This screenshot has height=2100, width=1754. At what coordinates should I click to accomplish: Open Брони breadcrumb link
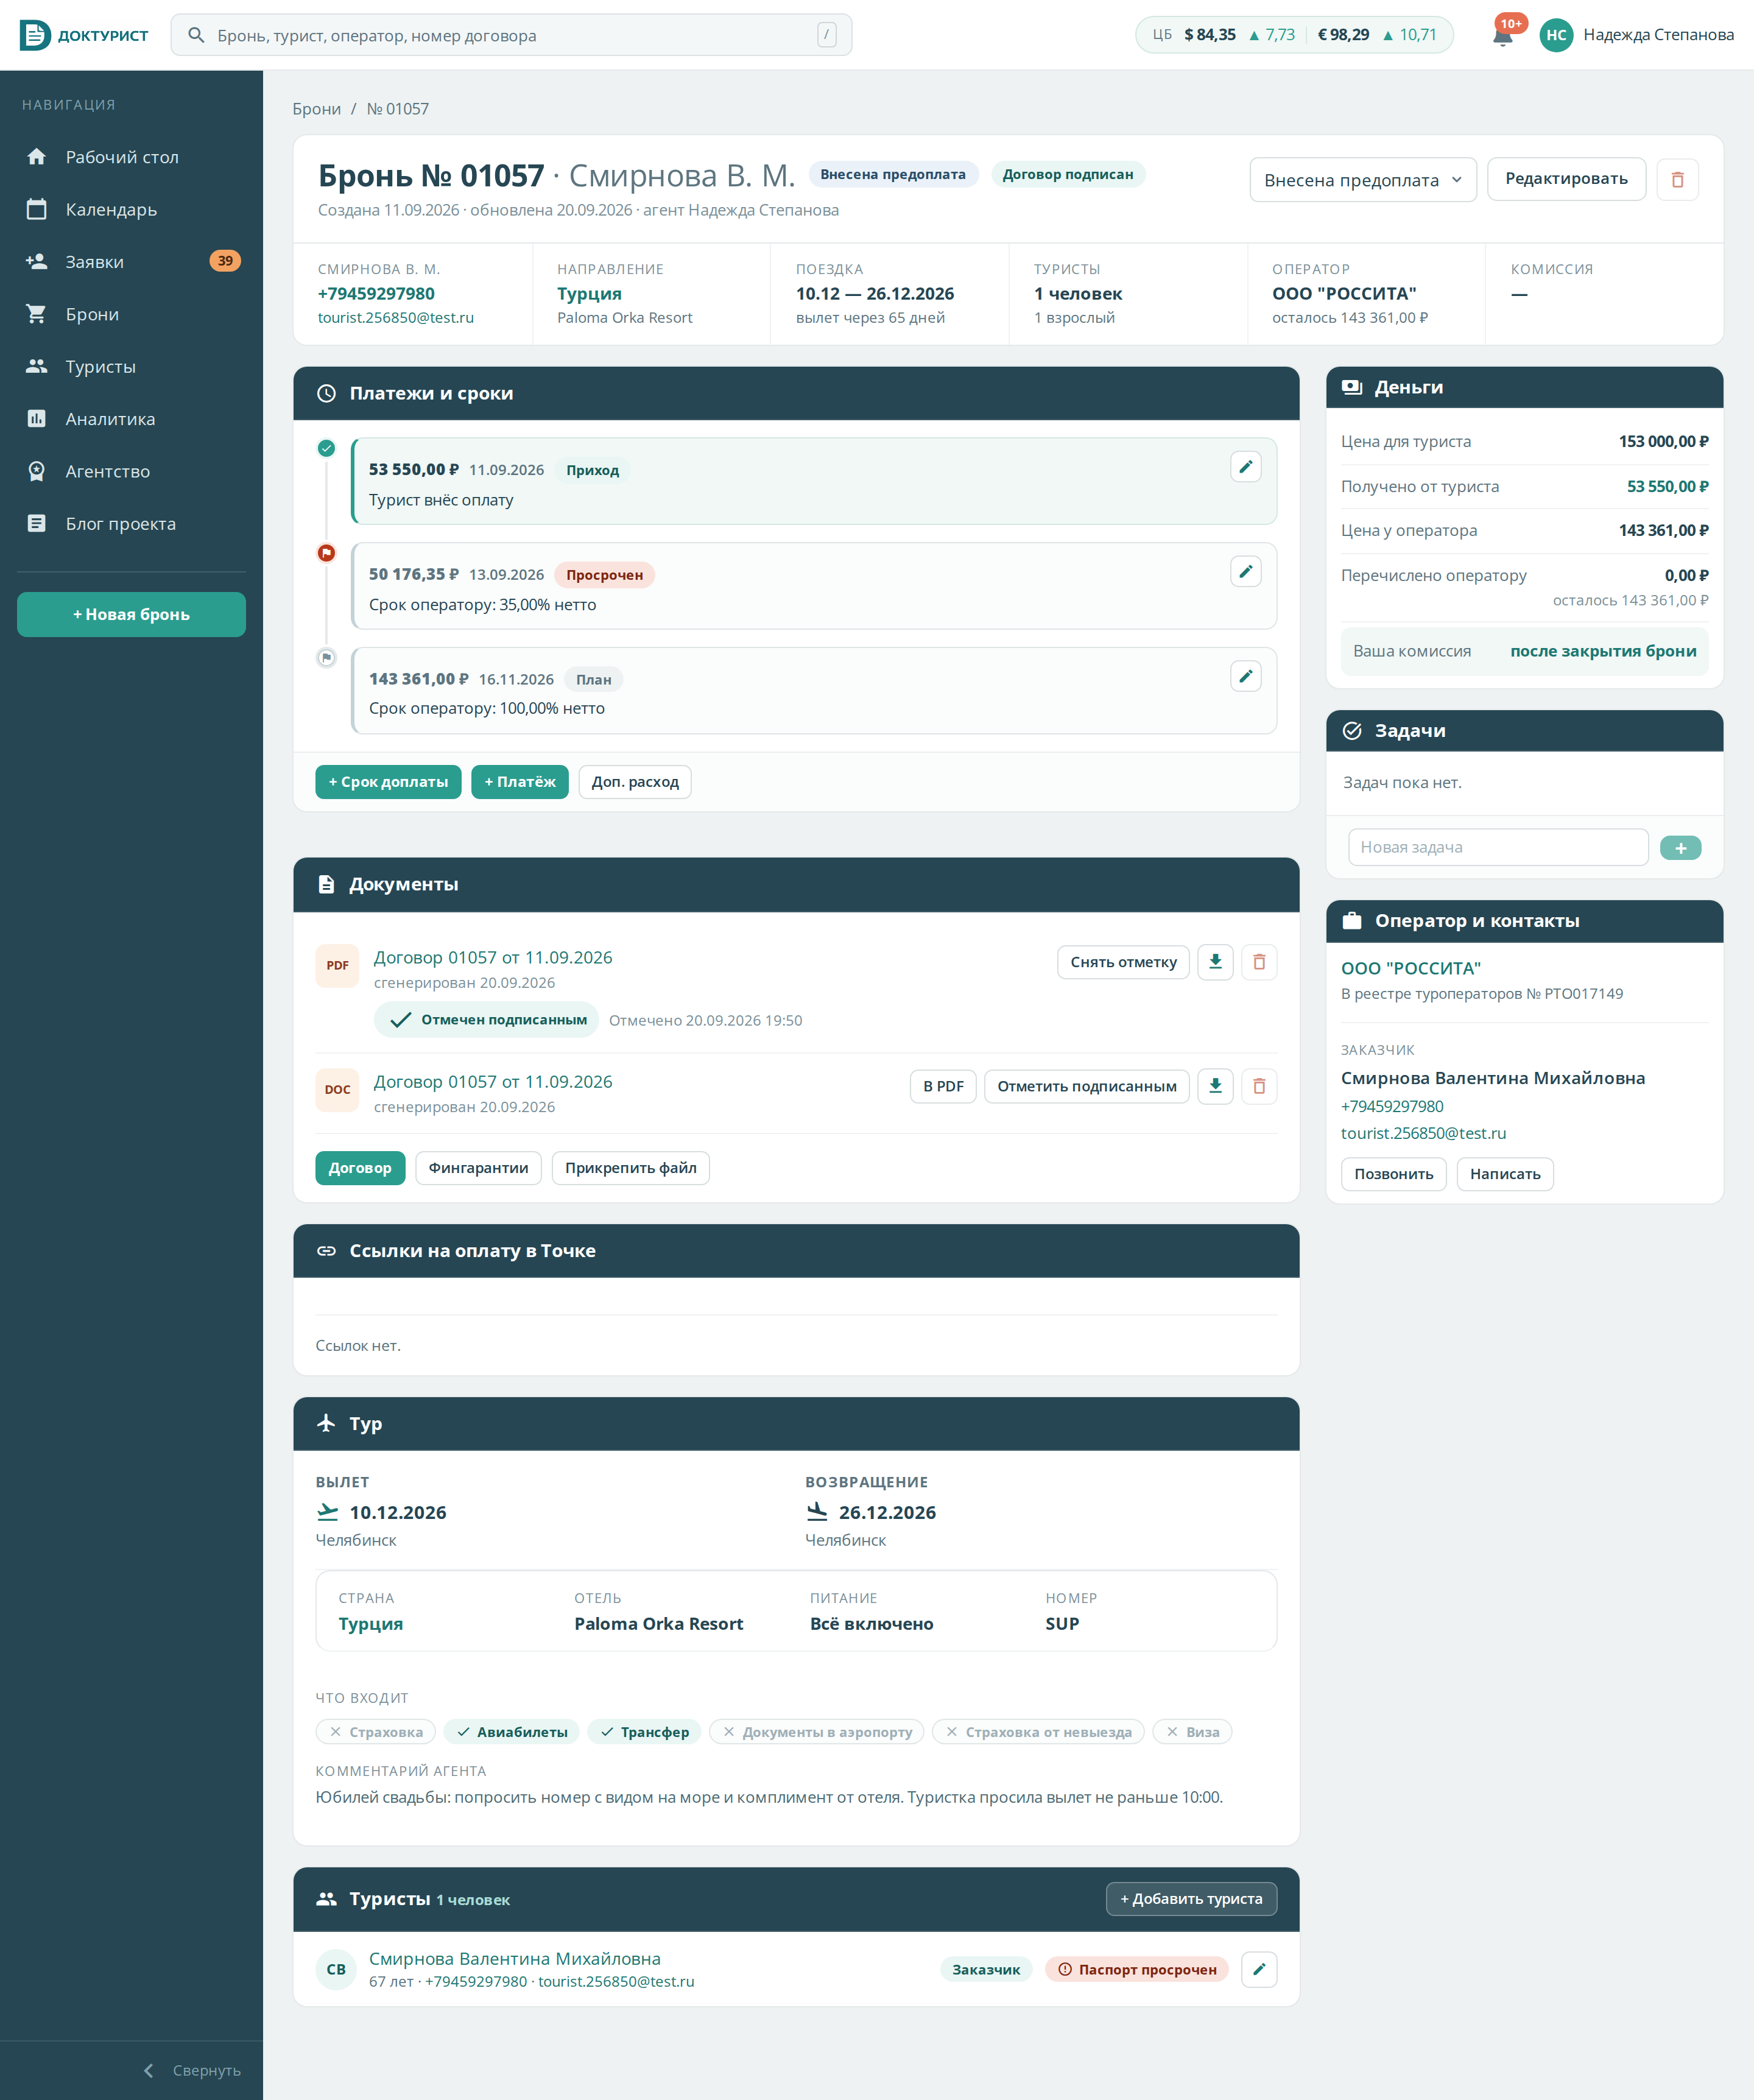pos(316,109)
